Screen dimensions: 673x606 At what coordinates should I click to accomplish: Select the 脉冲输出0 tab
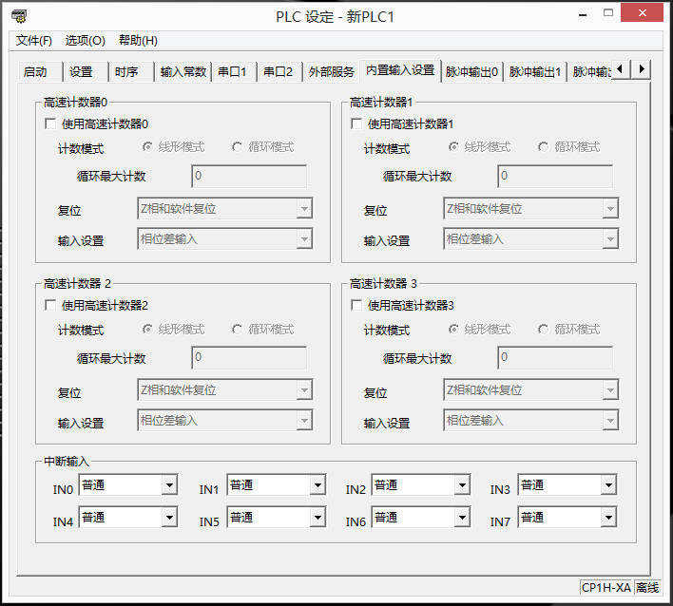pyautogui.click(x=471, y=71)
